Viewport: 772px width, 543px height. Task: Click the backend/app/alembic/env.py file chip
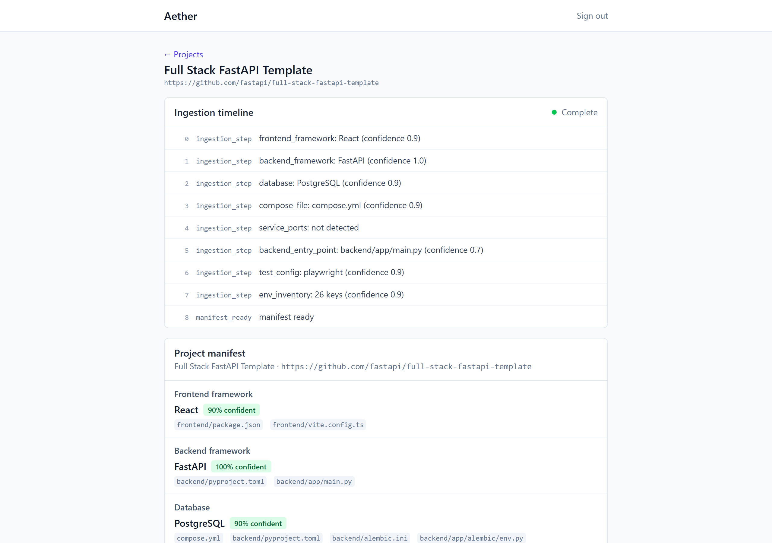471,538
